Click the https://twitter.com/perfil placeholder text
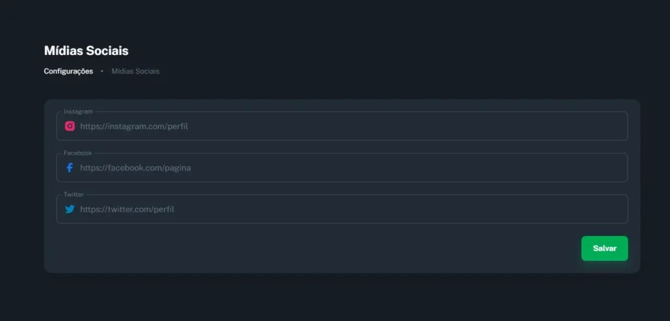670x321 pixels. [x=127, y=209]
